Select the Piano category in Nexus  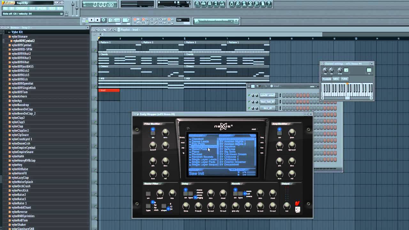(195, 152)
